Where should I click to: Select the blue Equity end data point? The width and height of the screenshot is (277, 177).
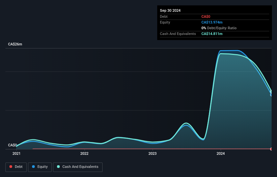[271, 95]
